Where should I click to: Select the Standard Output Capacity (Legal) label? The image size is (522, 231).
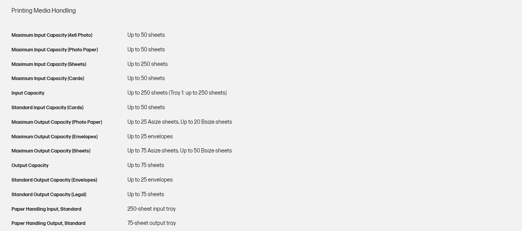tap(49, 195)
